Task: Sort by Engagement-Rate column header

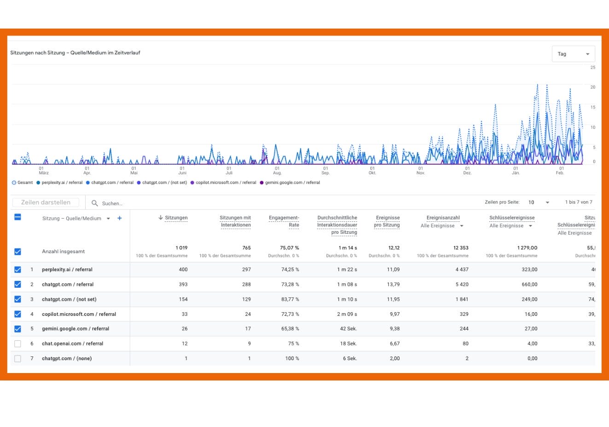Action: (x=284, y=221)
